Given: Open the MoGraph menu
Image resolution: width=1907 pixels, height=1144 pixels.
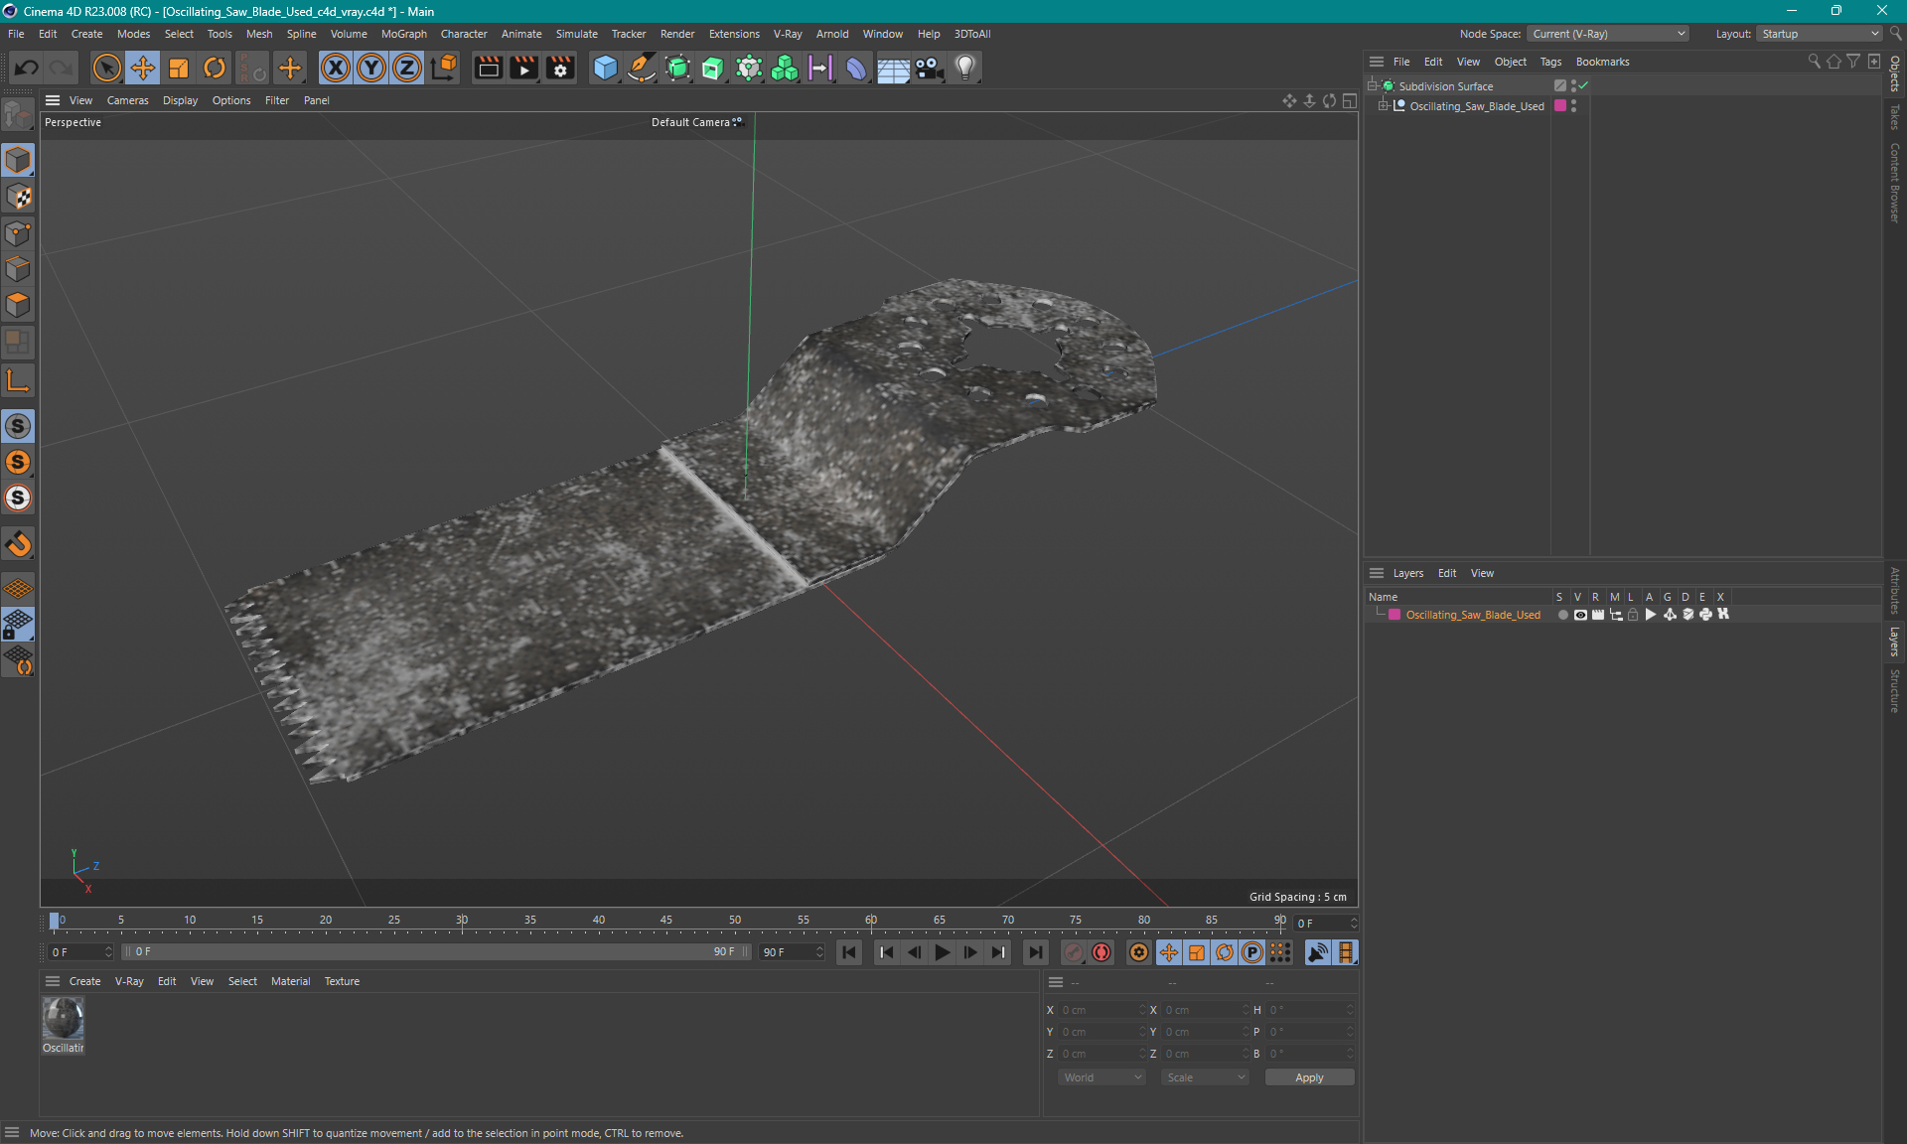Looking at the screenshot, I should click(x=403, y=34).
